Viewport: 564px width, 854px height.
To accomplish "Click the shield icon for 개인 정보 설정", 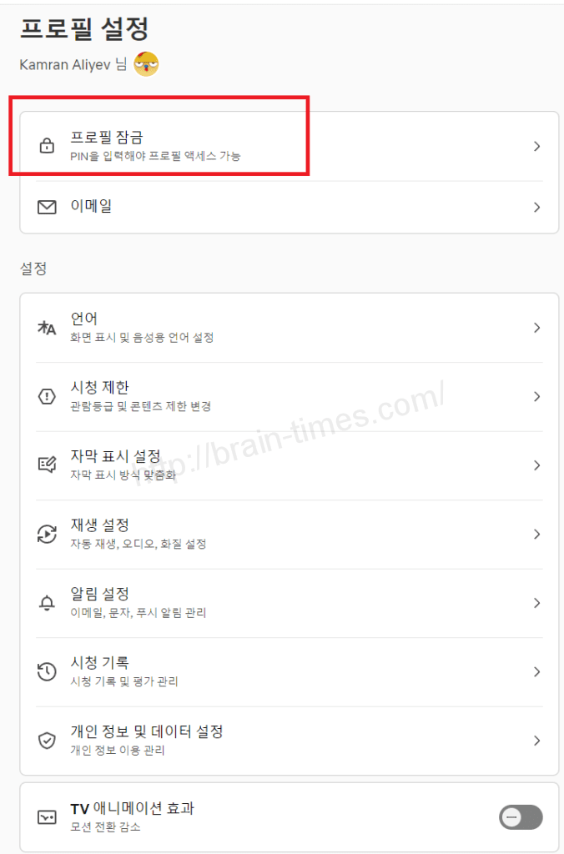I will point(48,741).
